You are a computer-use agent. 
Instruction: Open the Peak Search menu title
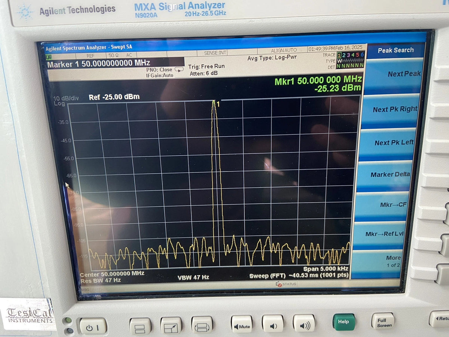point(395,50)
